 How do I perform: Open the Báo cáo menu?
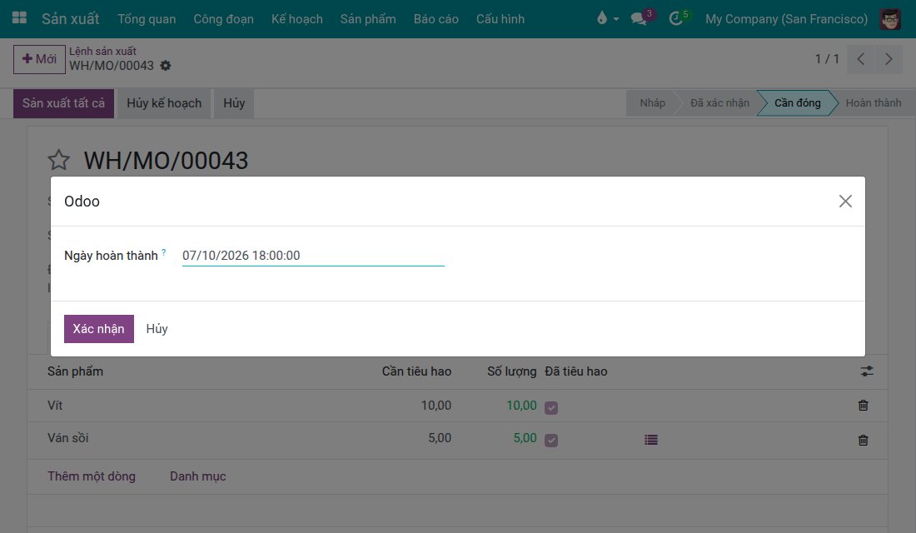click(436, 18)
